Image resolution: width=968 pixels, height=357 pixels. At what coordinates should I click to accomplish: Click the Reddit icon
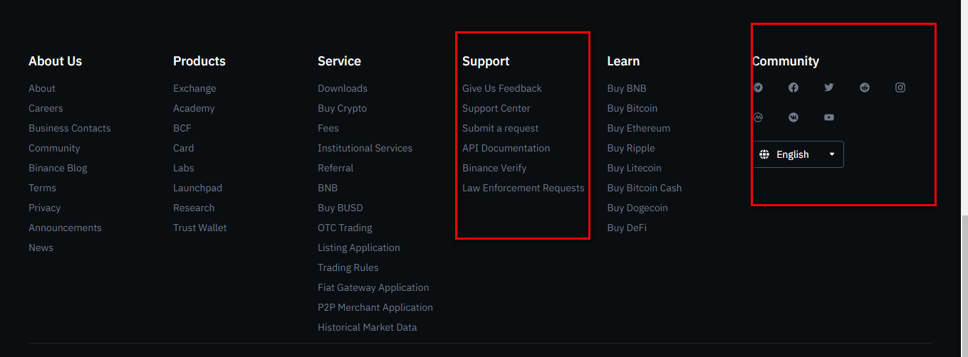point(865,87)
